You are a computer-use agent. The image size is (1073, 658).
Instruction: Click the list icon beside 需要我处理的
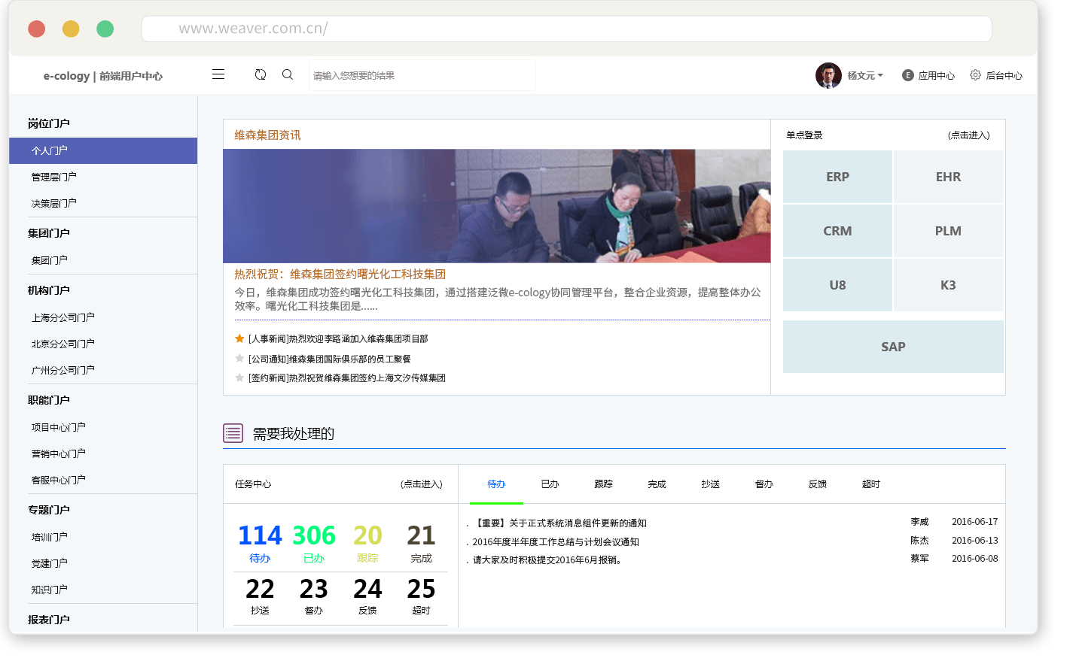[233, 433]
